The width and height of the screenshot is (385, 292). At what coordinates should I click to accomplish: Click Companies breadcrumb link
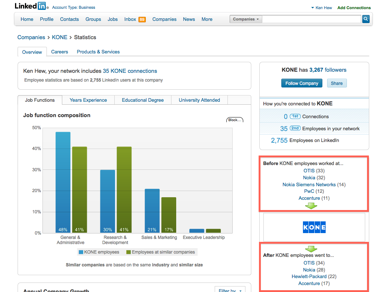pyautogui.click(x=31, y=37)
